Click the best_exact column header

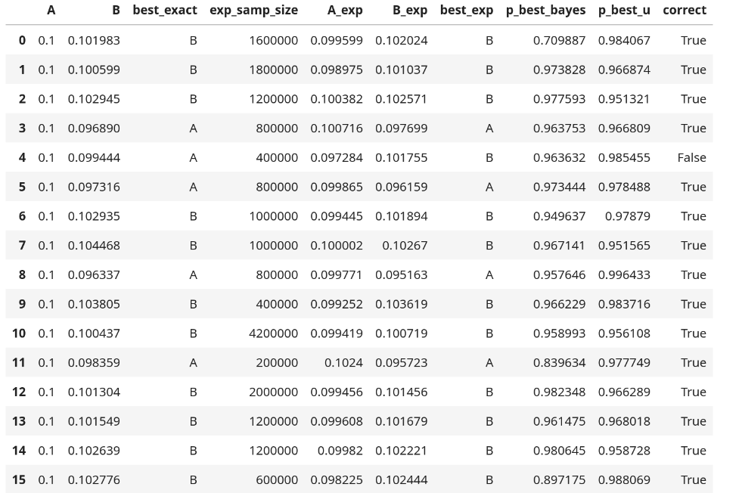(165, 11)
